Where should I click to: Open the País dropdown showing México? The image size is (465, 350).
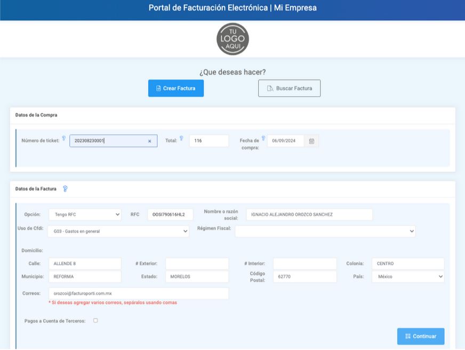407,276
